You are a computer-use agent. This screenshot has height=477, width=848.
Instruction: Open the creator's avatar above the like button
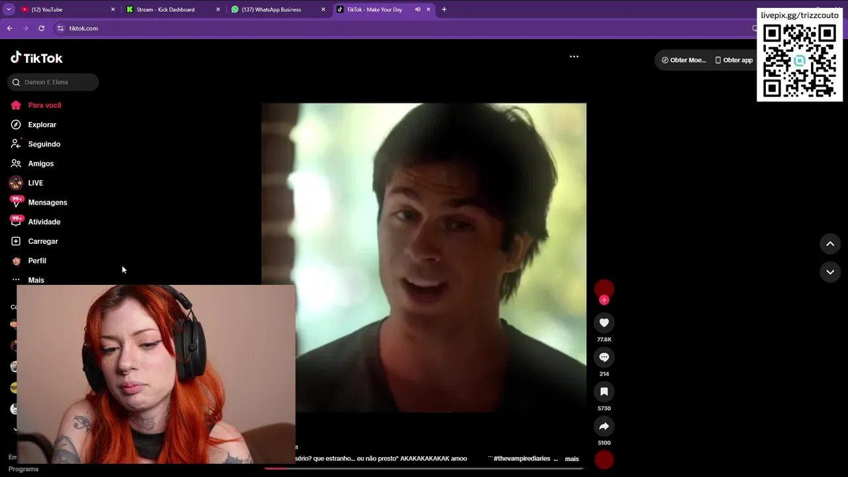coord(604,289)
